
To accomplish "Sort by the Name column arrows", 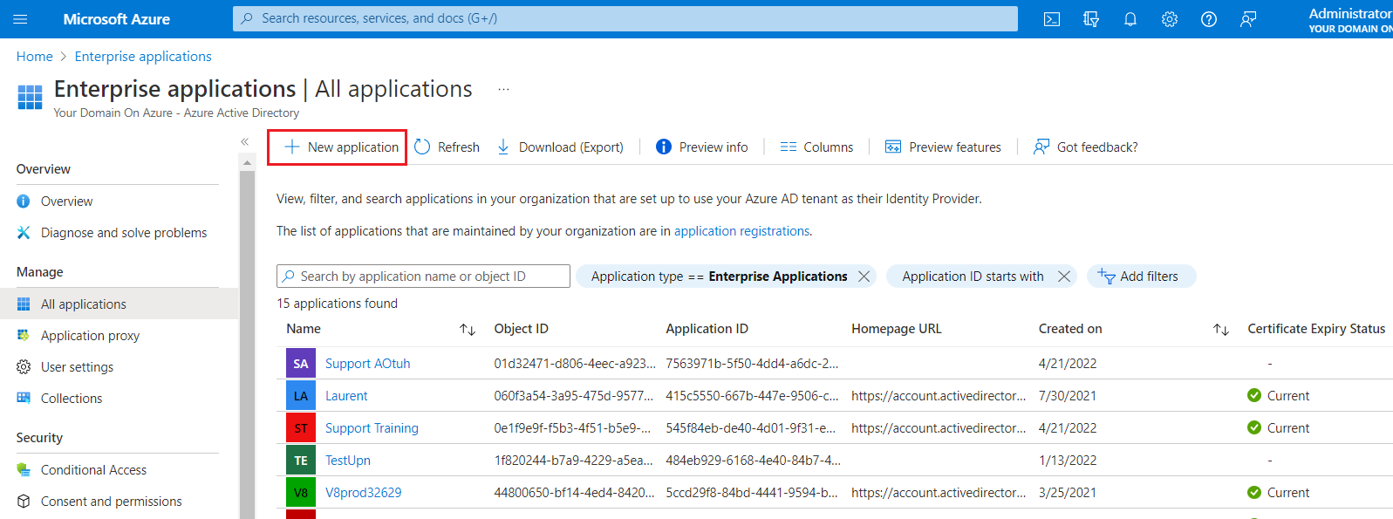I will tap(468, 330).
